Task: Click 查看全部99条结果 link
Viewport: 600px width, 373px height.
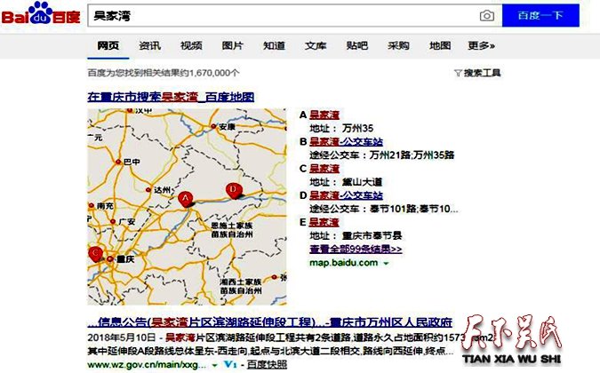Action: click(x=355, y=249)
